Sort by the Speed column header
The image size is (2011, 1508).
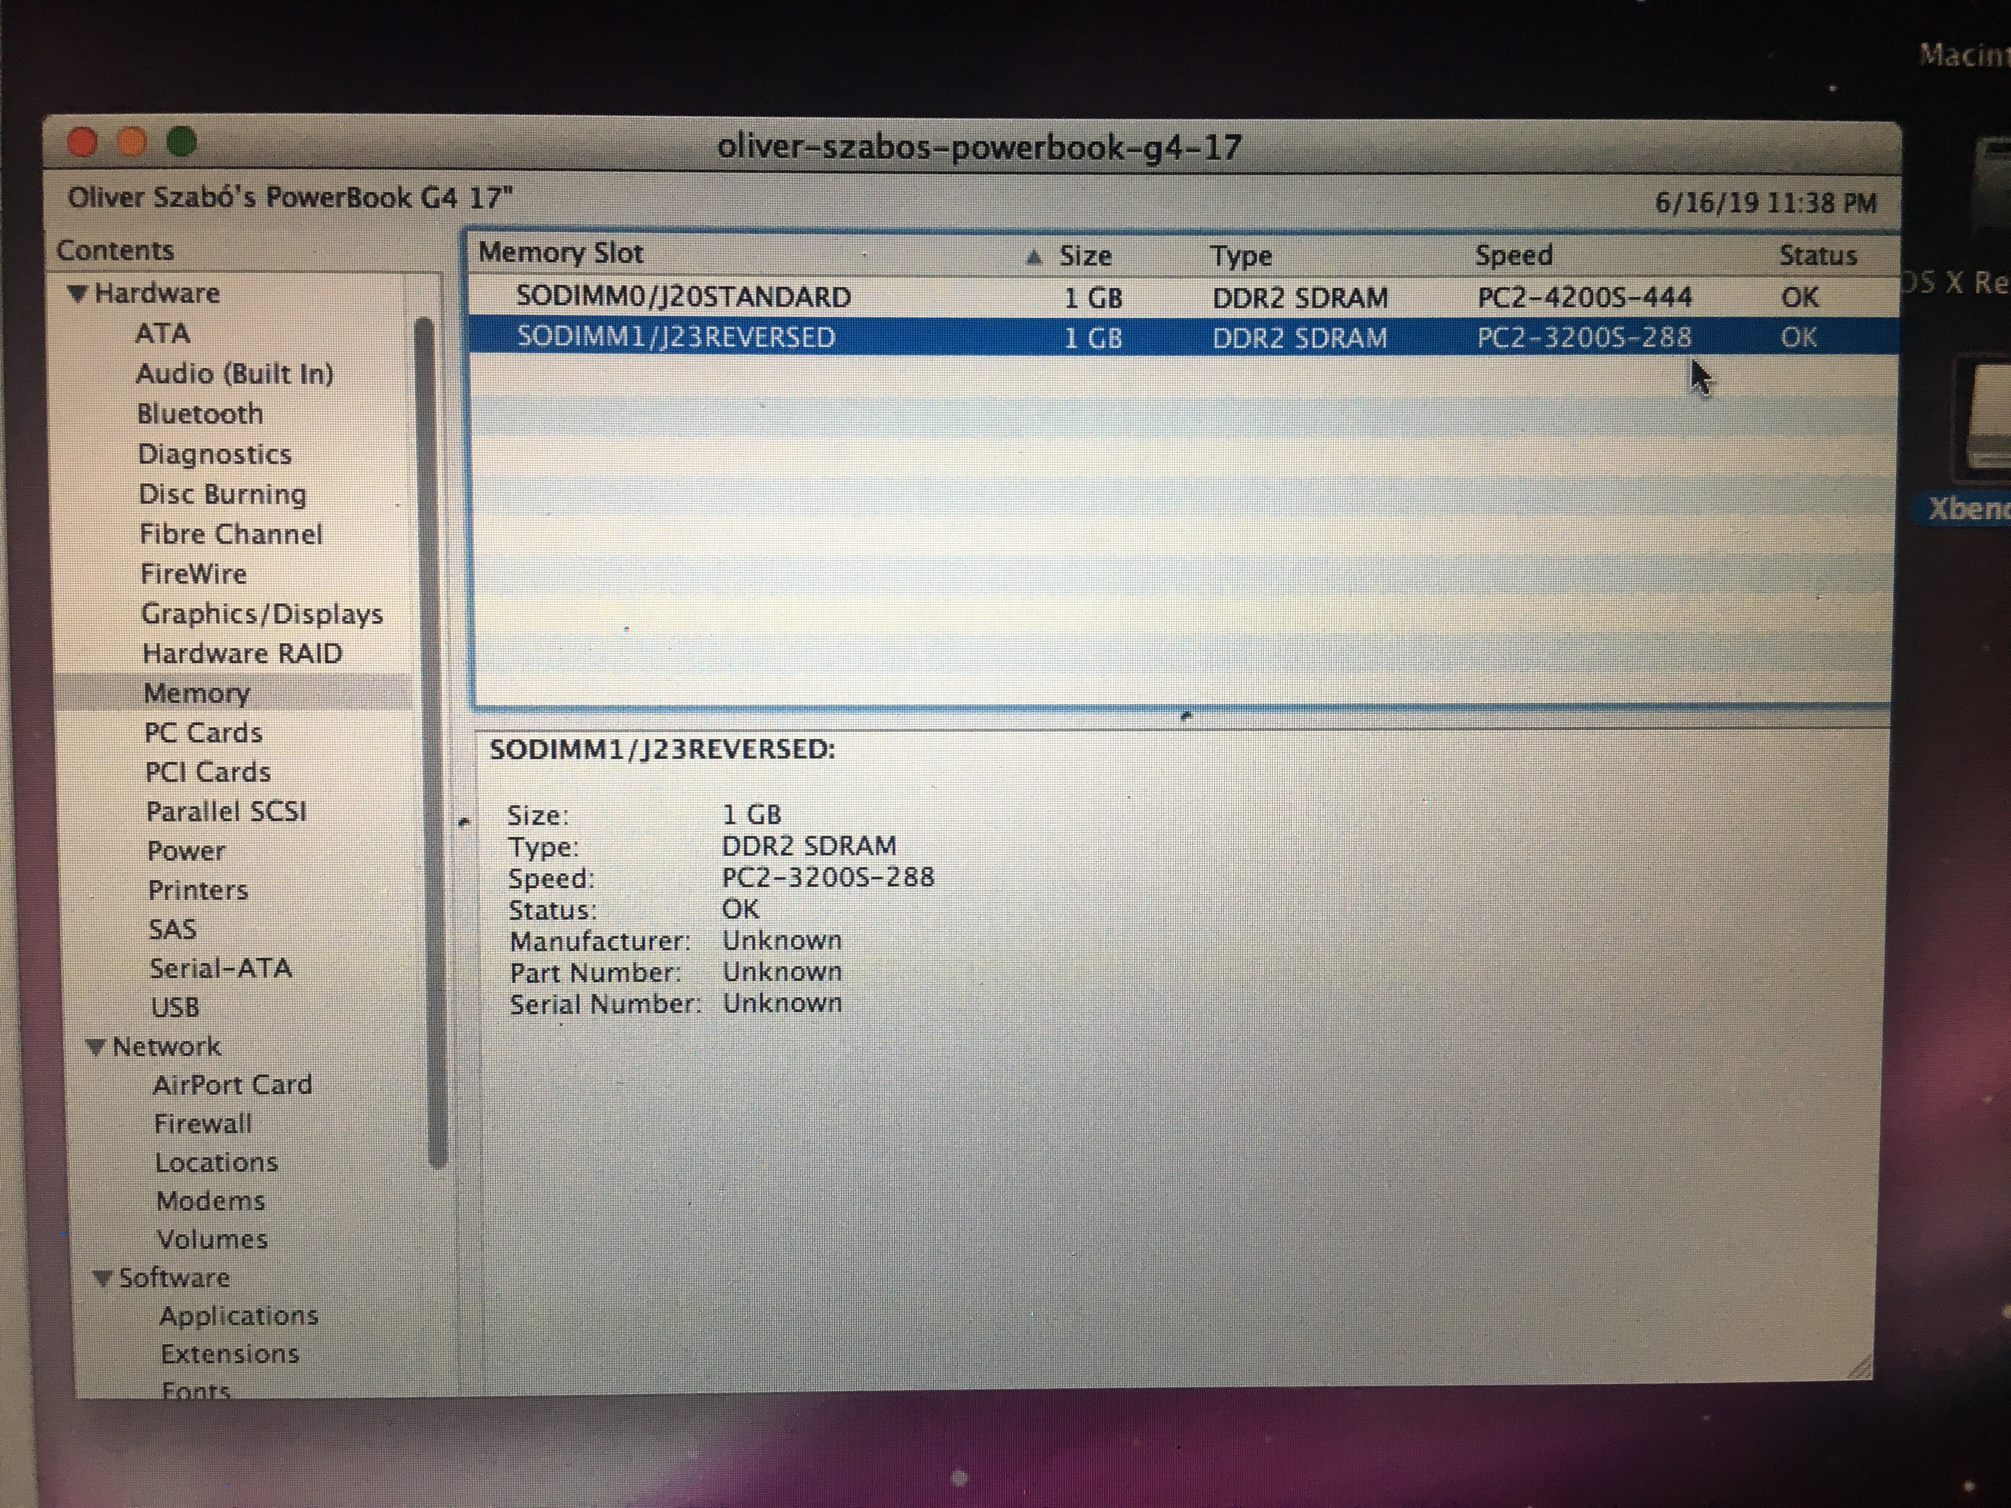[1514, 255]
